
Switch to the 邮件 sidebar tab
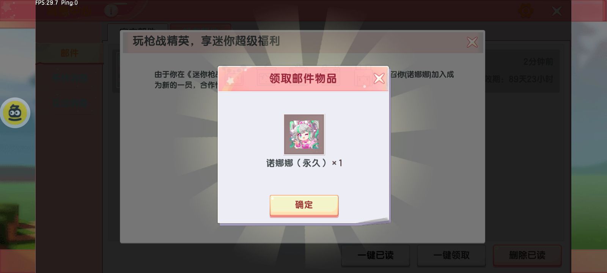(x=69, y=53)
